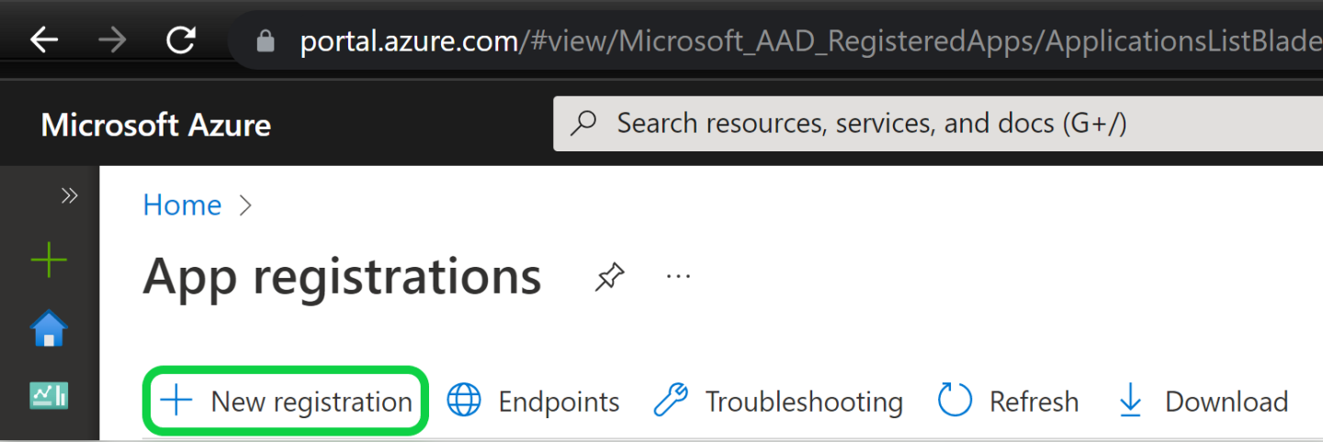Click the green Create a resource plus
The width and height of the screenshot is (1323, 442).
pos(49,261)
